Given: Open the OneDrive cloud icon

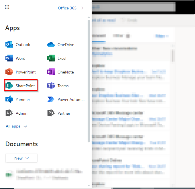Looking at the screenshot, I should (x=51, y=44).
